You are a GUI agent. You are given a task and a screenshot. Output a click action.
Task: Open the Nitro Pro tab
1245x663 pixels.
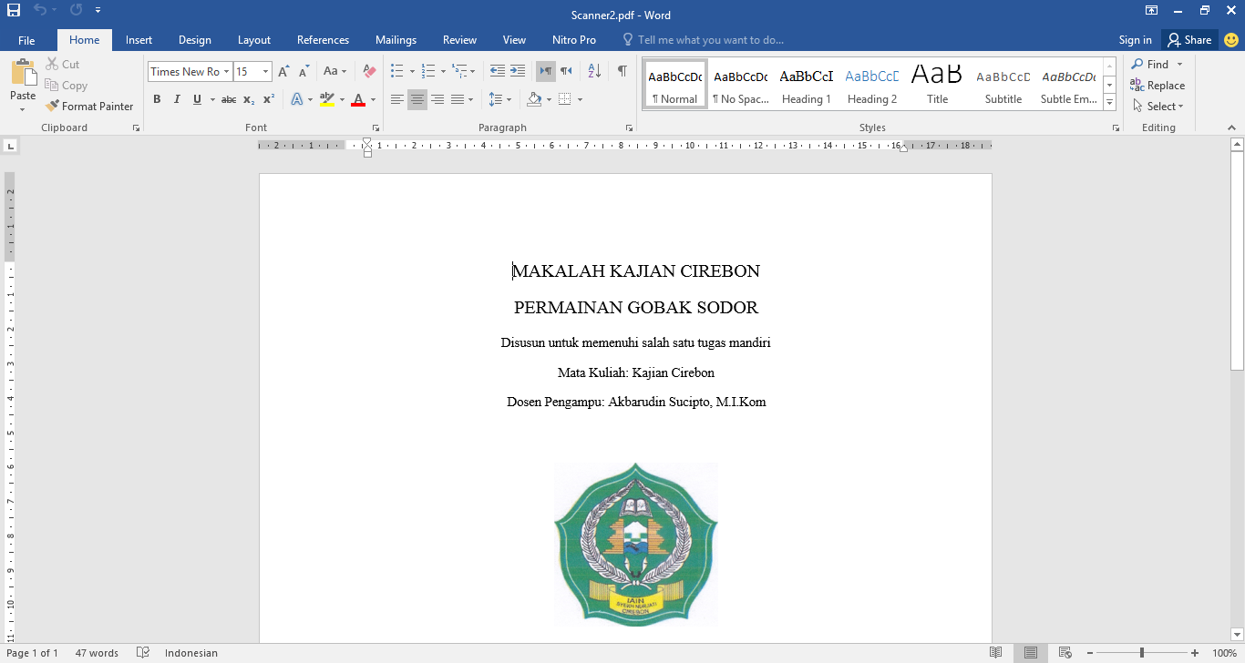point(574,39)
